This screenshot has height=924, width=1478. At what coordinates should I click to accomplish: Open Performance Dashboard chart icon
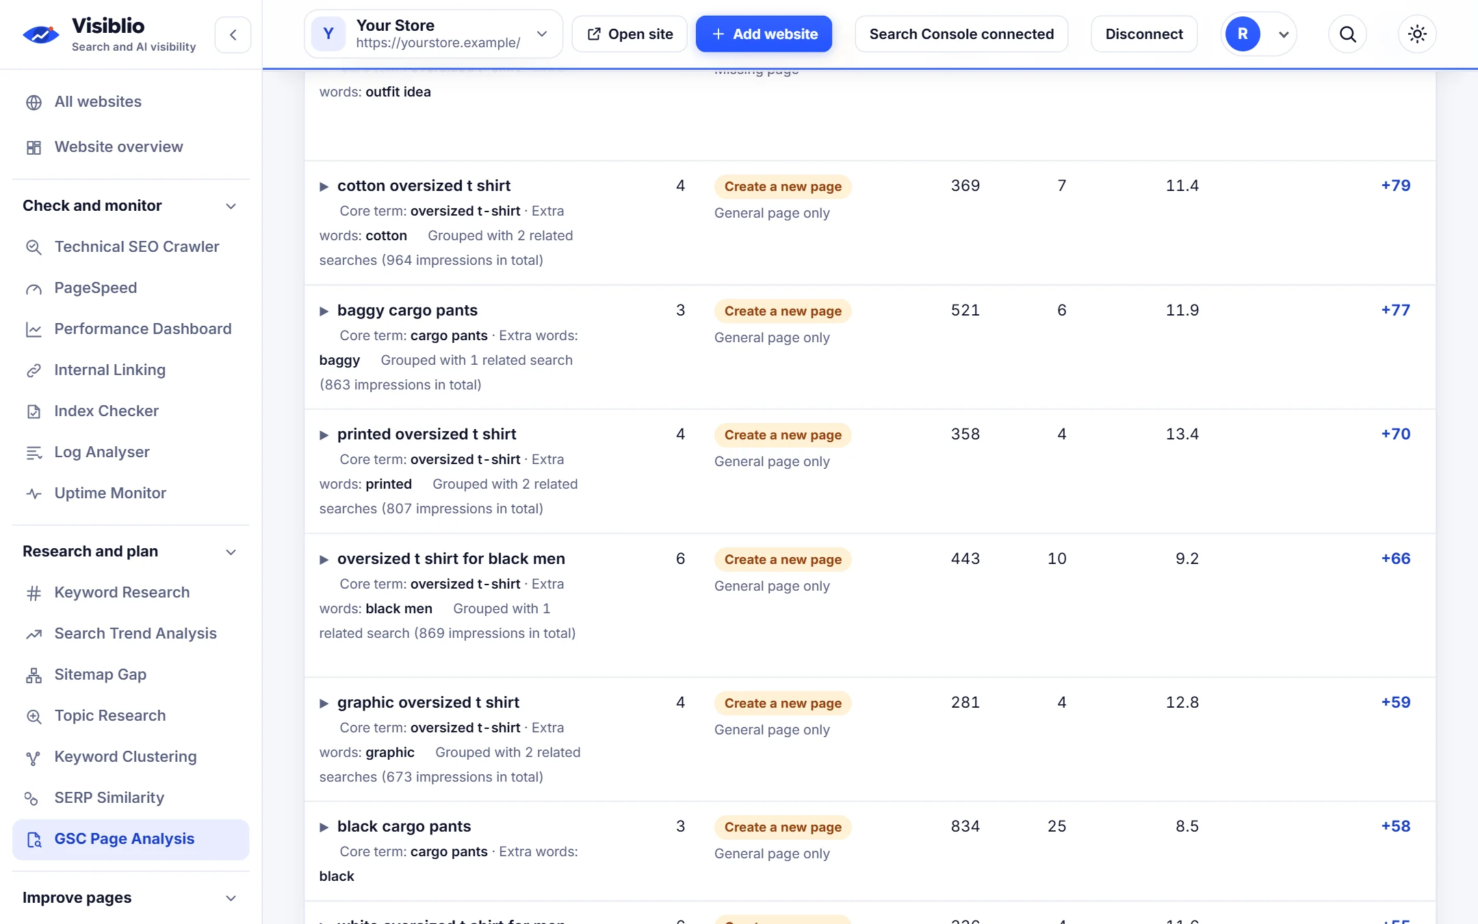coord(34,330)
